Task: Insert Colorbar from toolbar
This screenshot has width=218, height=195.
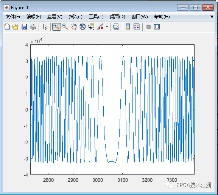Action: point(128,27)
